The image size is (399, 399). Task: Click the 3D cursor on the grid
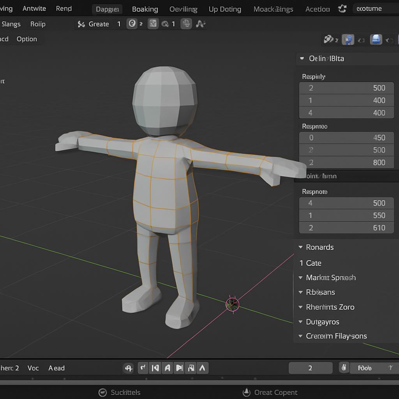coord(233,304)
